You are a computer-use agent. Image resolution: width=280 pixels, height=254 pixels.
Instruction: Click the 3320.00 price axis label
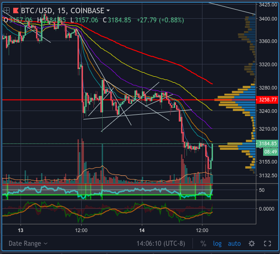click(x=268, y=64)
